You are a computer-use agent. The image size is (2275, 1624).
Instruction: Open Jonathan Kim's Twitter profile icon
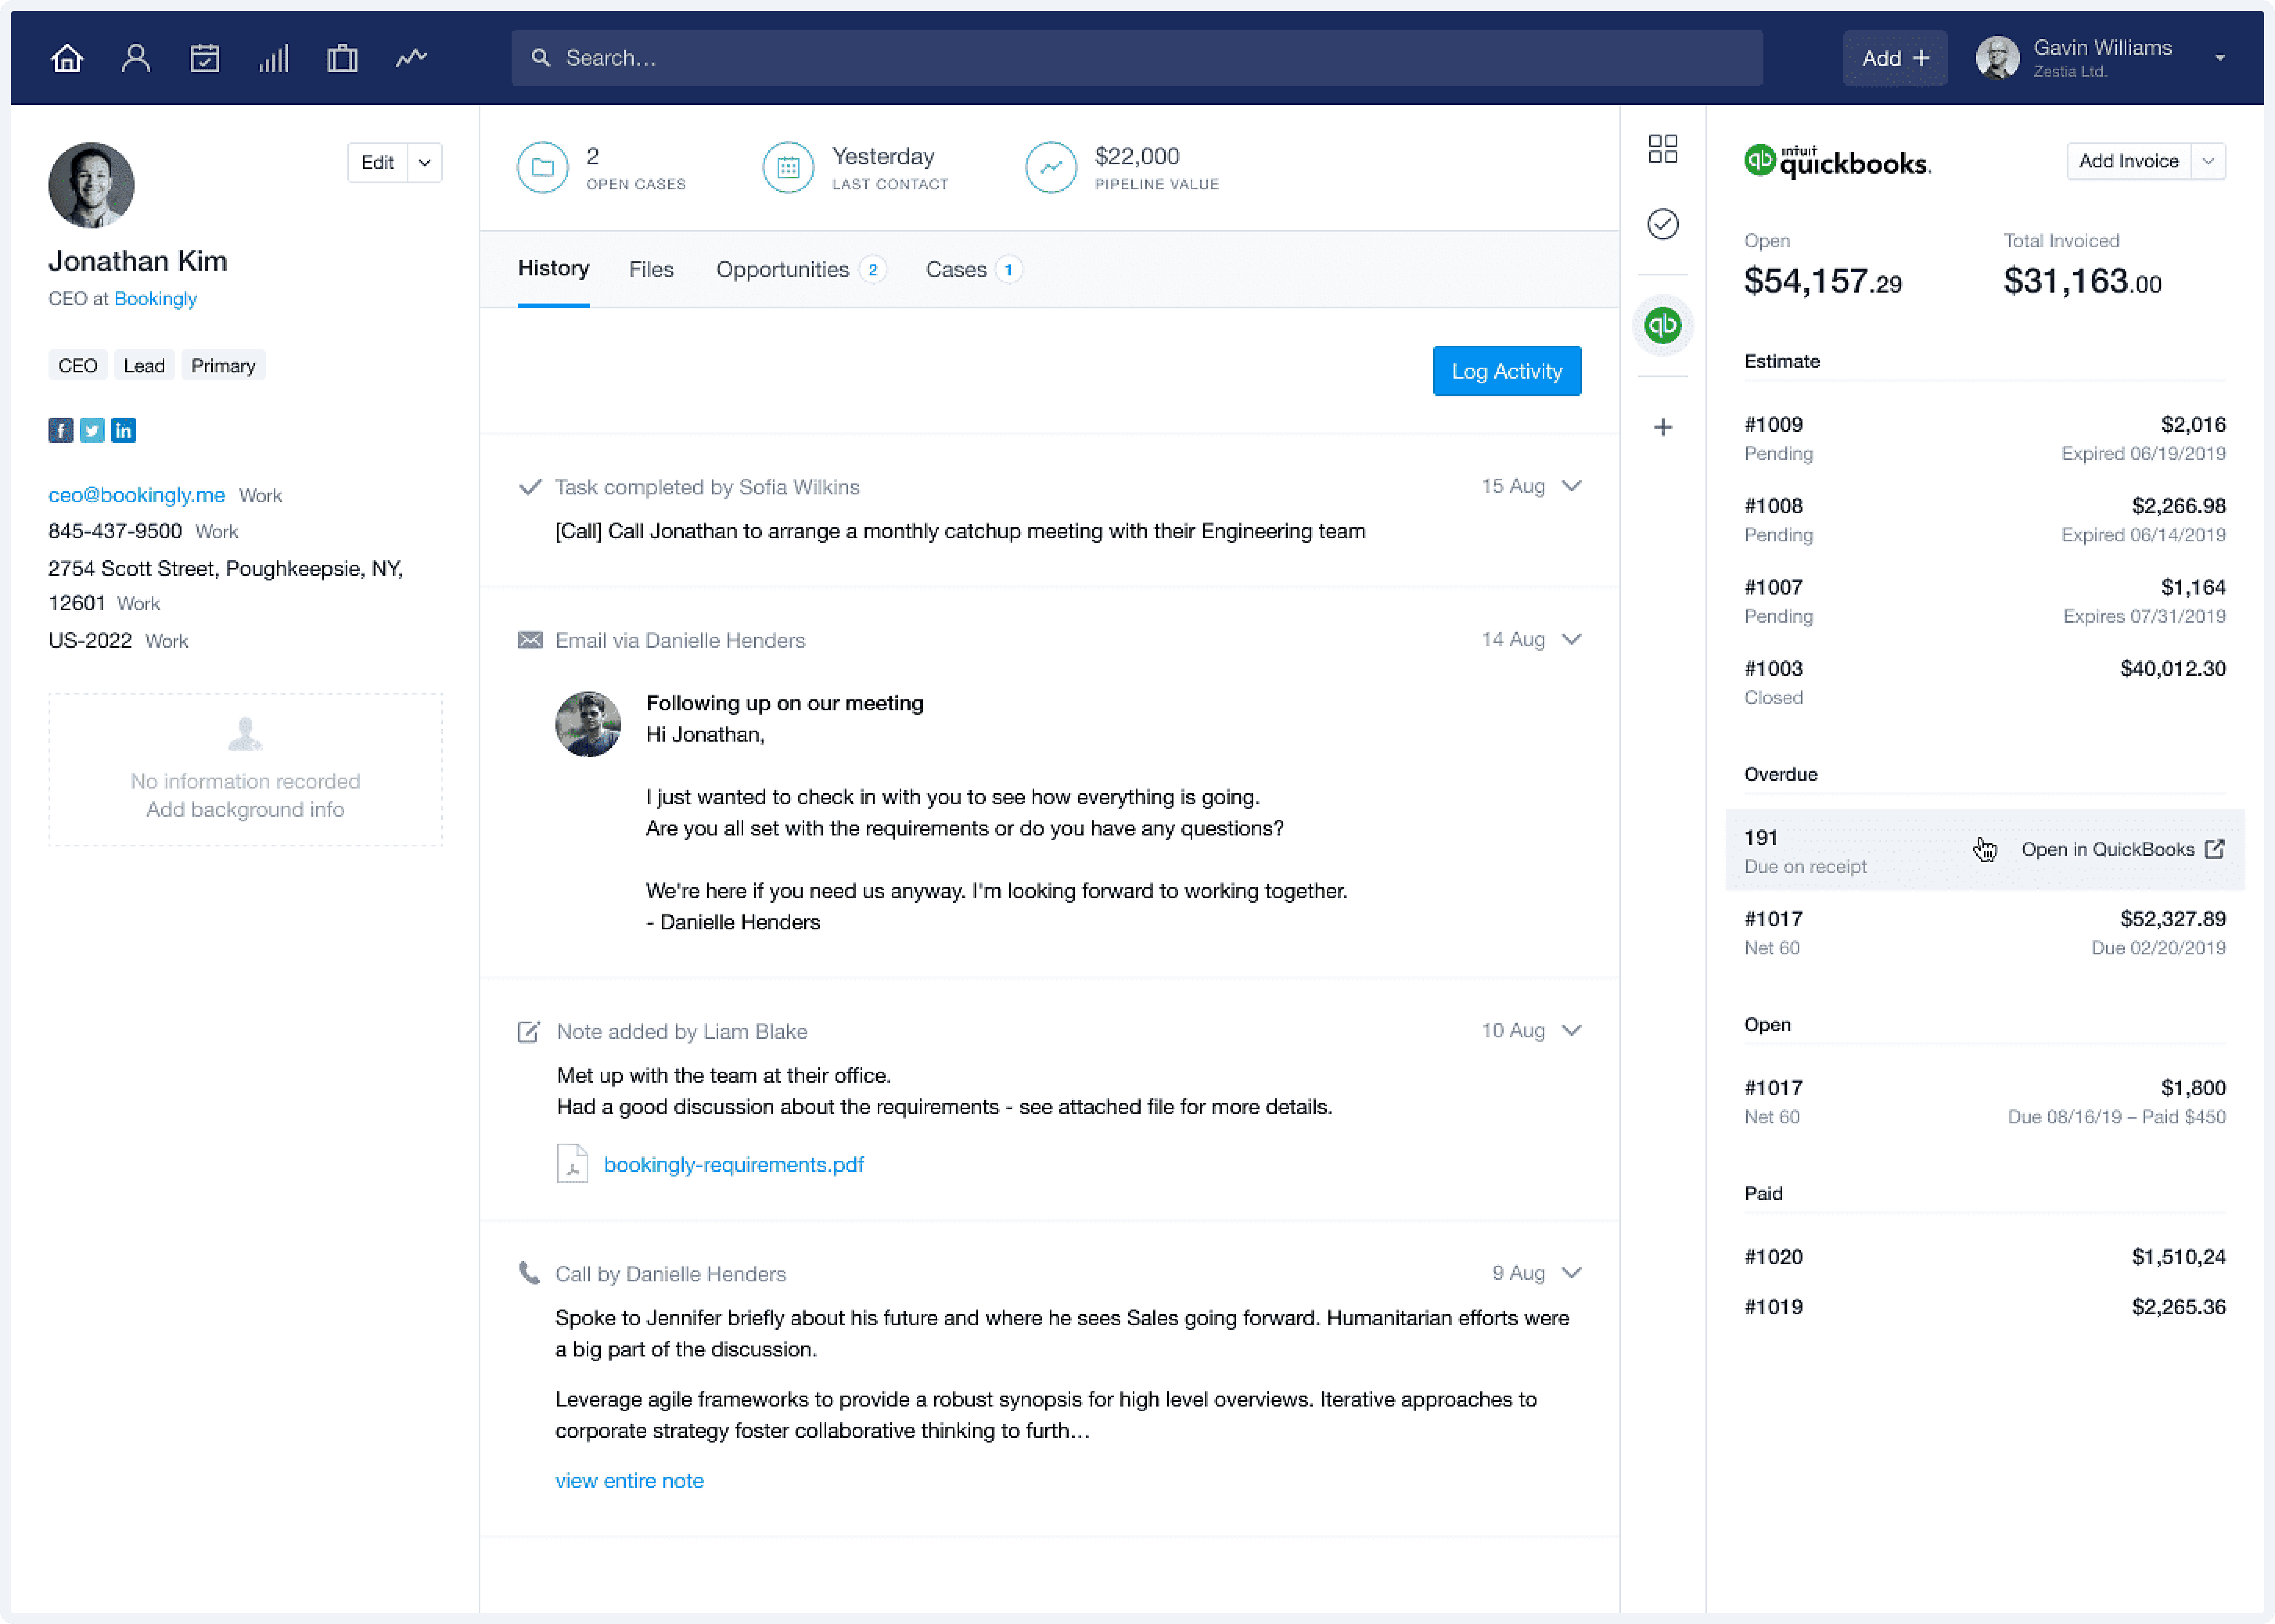click(x=92, y=430)
